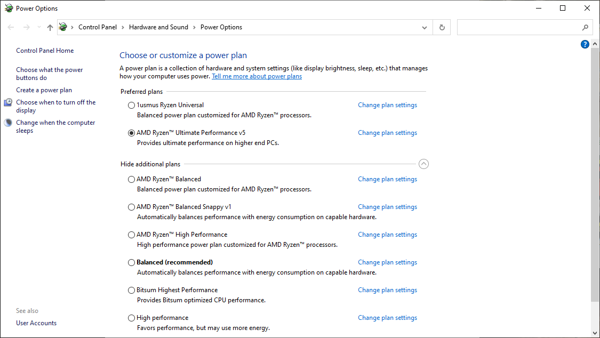Image resolution: width=600 pixels, height=338 pixels.
Task: Collapse the additional plans section
Action: tap(423, 164)
